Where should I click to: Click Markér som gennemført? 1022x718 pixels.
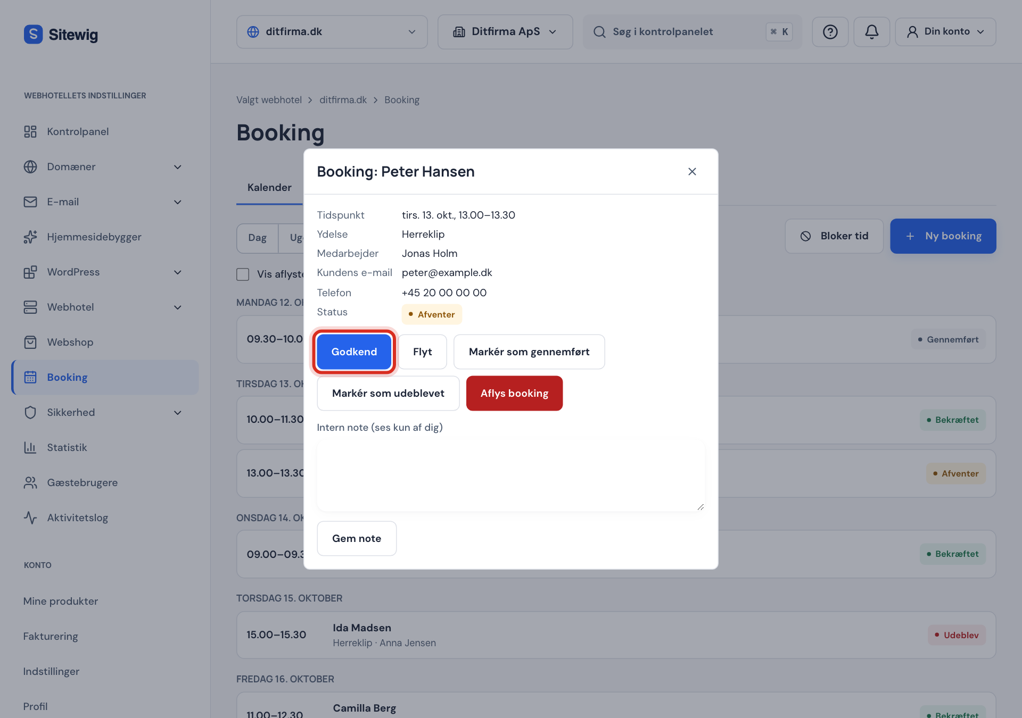[529, 352]
